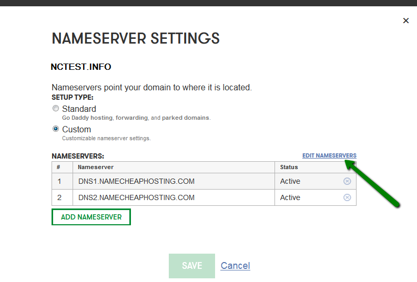
Task: Click the # column header
Action: tap(62, 168)
